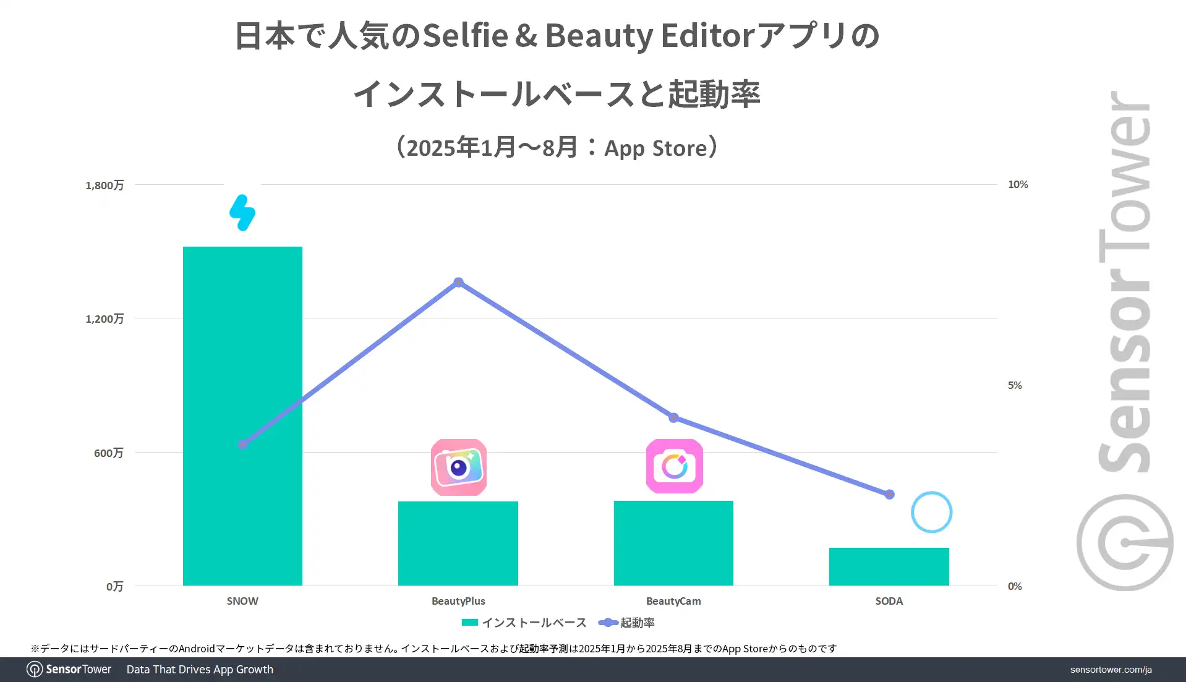Click the BeautyPlus install base bar
Screen dimensions: 1186x682
tap(458, 543)
